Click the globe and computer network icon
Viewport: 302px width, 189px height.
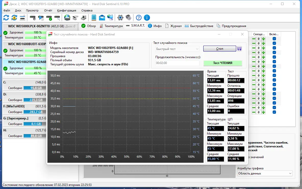tap(110, 18)
